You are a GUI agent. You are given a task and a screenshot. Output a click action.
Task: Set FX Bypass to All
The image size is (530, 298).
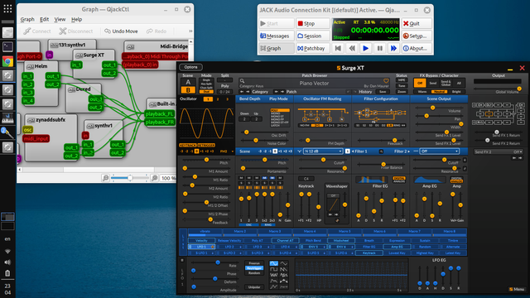pyautogui.click(x=459, y=83)
